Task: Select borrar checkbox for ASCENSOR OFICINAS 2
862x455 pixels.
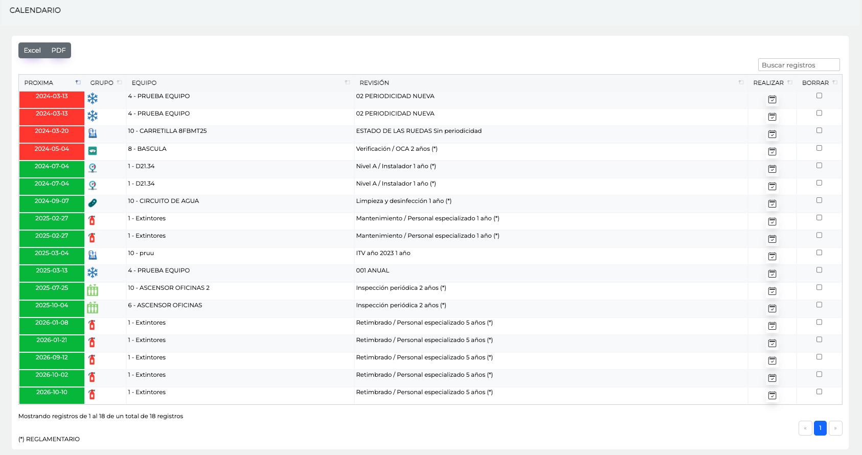Action: (819, 287)
